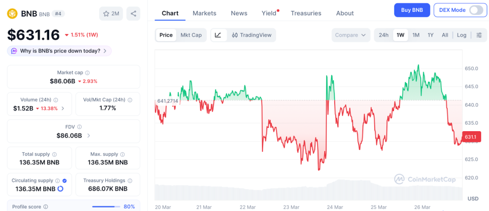Screen dimensions: 489x211
Task: Click the verified badge by Circulating supply
Action: pos(64,181)
